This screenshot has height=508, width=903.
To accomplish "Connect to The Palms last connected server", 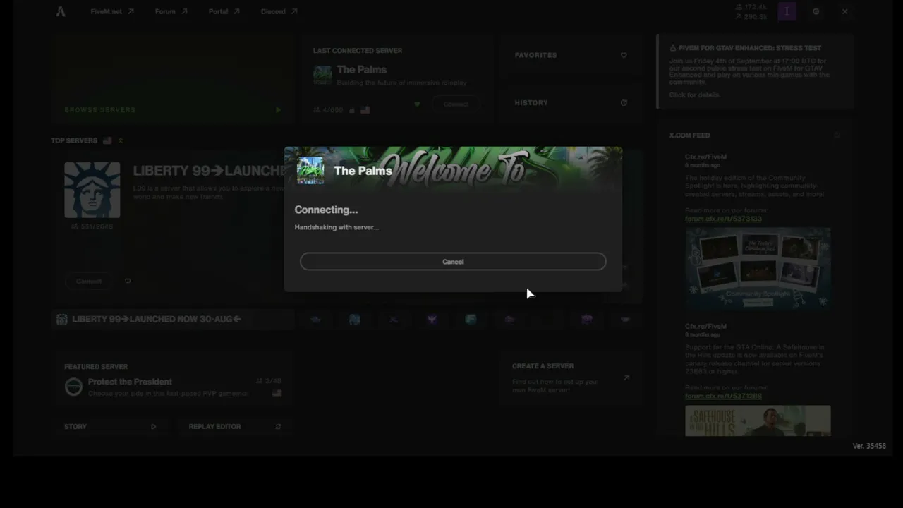I will coord(456,104).
